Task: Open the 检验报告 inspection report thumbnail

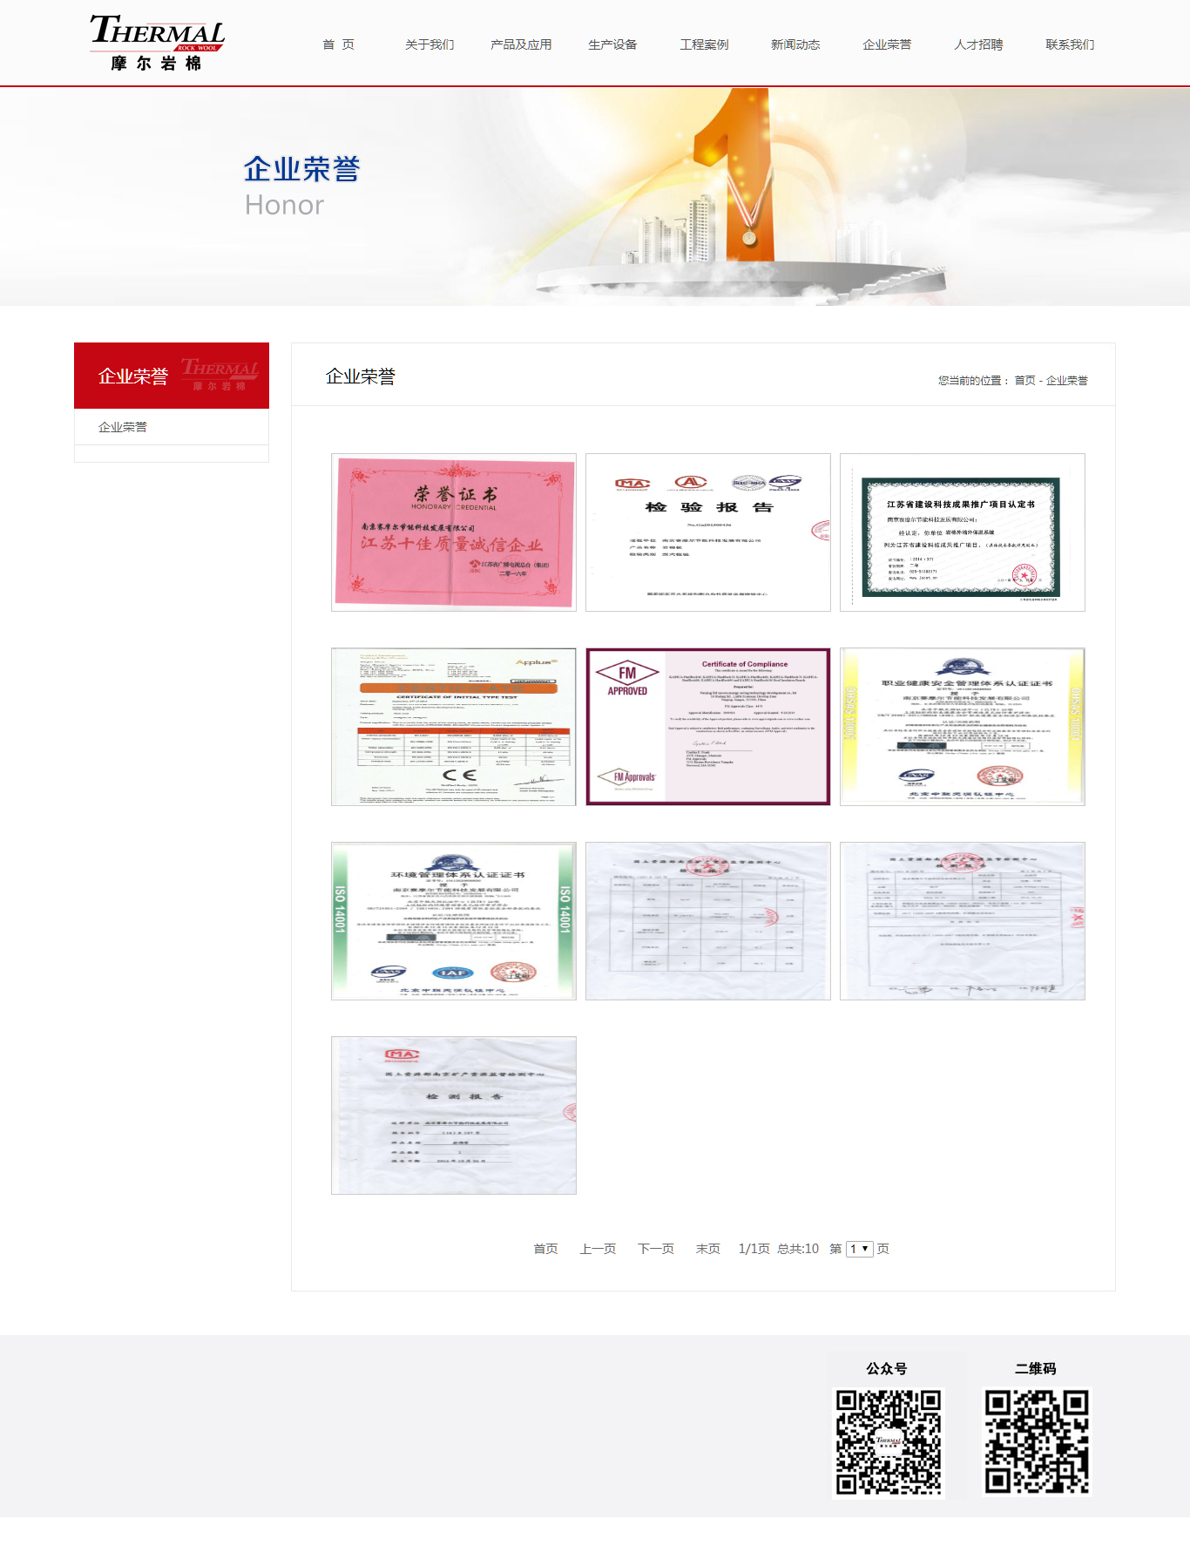Action: [707, 532]
